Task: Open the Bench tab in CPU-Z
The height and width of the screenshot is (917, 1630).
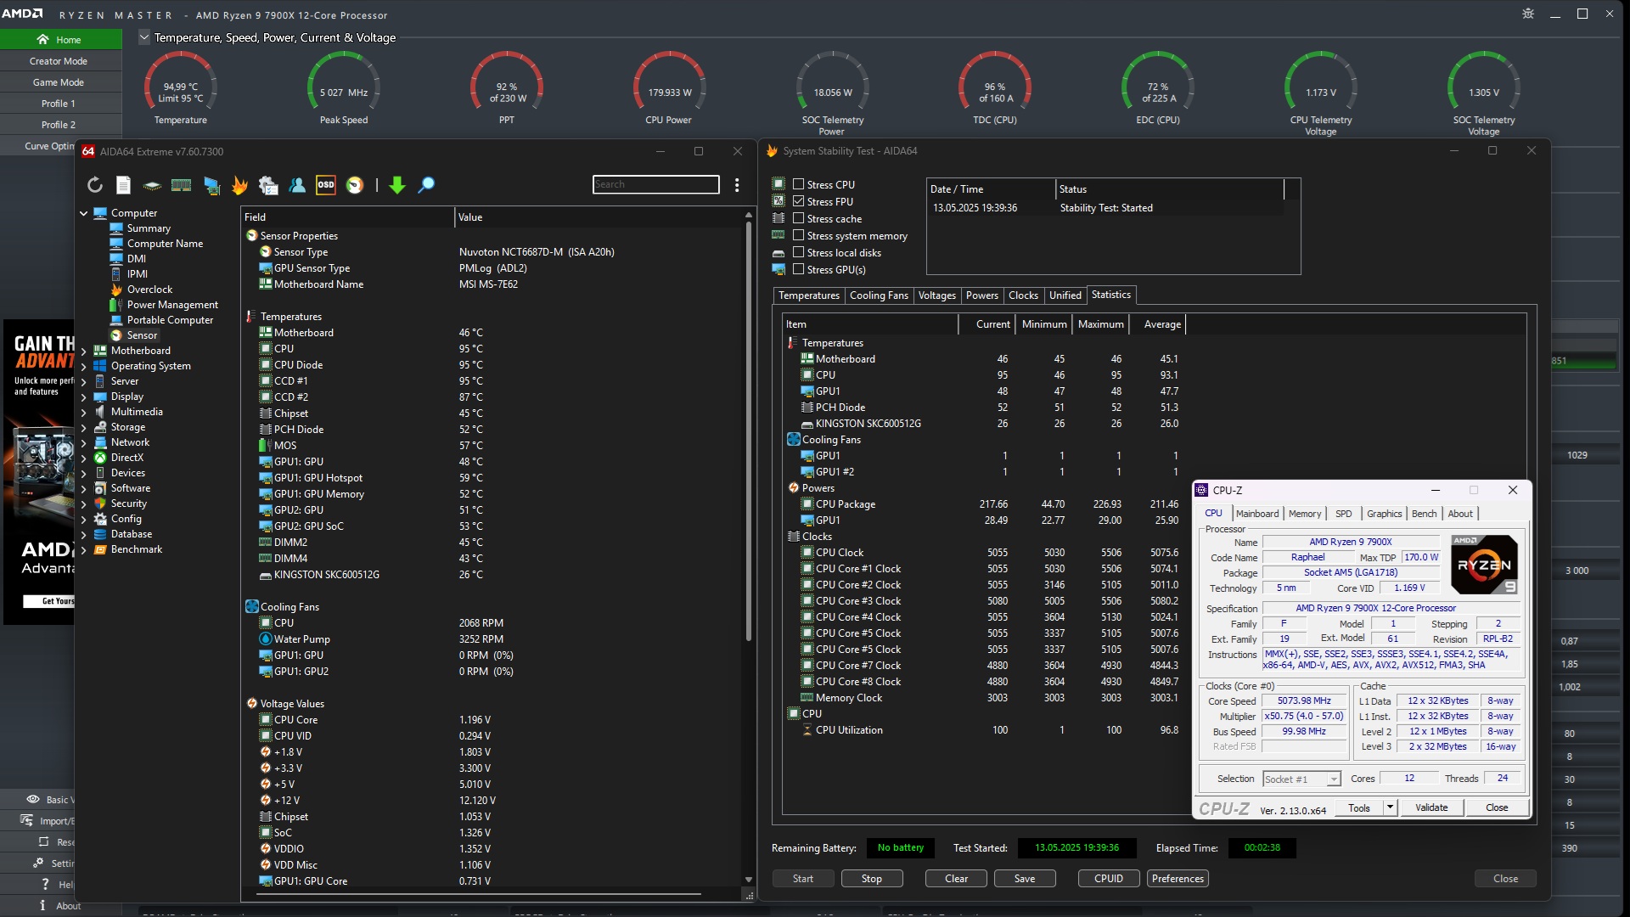Action: (x=1424, y=514)
